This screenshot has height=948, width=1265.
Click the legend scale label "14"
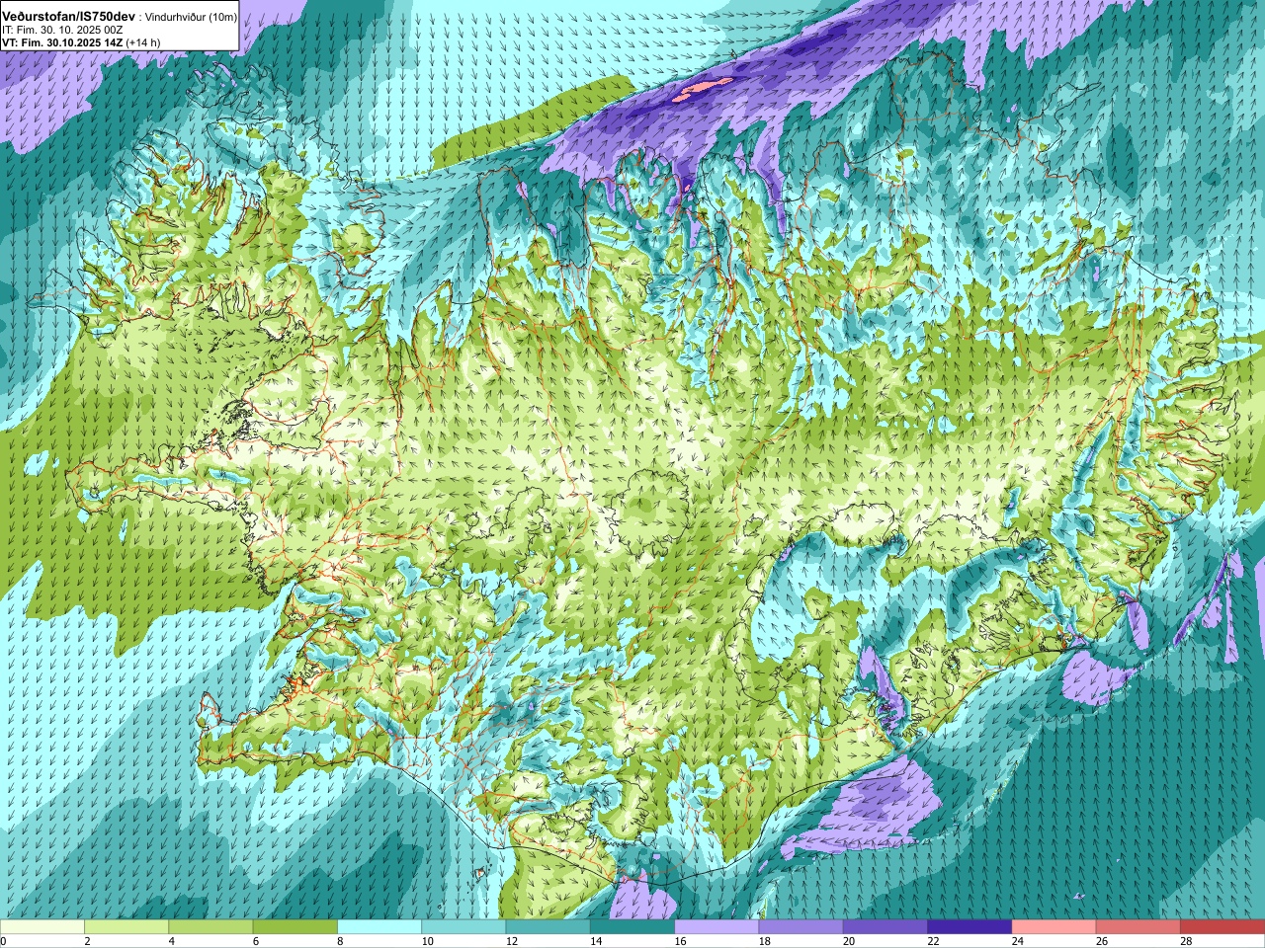click(x=596, y=941)
